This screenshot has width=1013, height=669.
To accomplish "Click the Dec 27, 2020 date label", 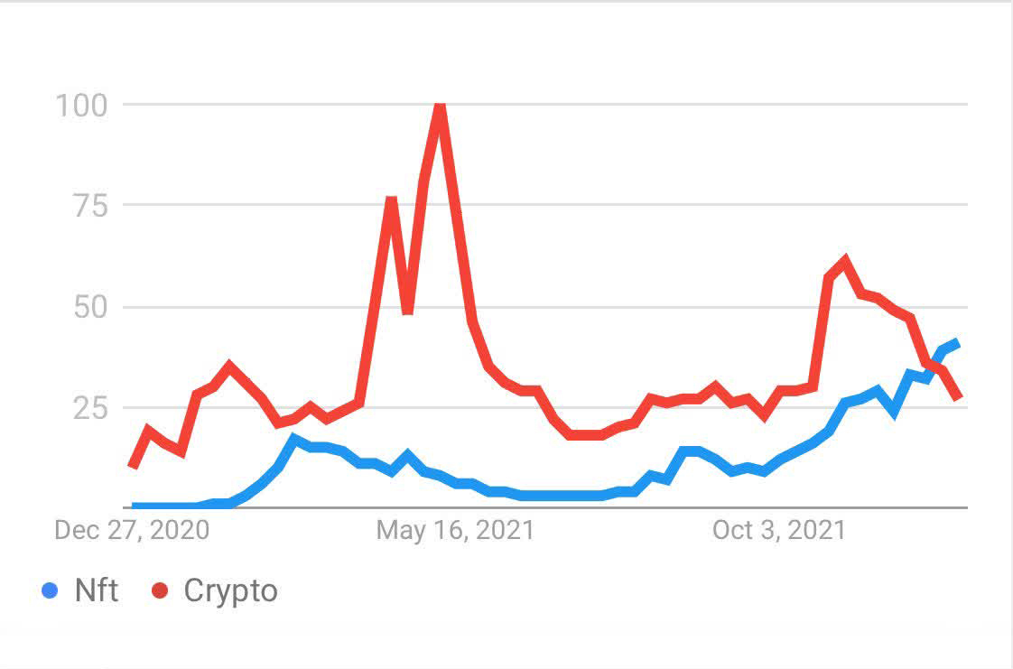I will [132, 530].
